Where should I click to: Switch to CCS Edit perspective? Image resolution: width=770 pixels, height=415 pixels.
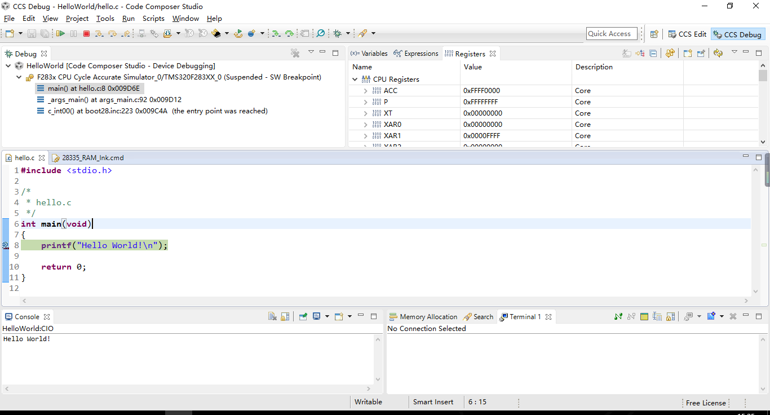point(687,34)
